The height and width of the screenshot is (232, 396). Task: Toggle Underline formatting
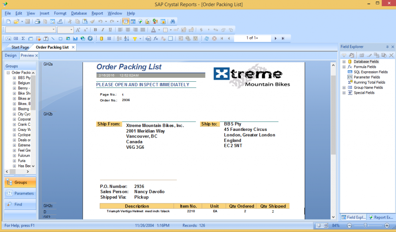pyautogui.click(x=110, y=30)
